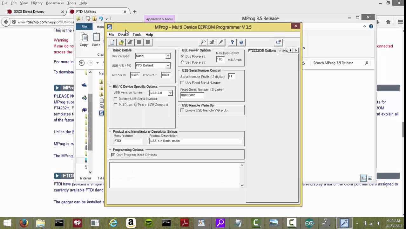This screenshot has width=406, height=229.
Task: Launch Firefox from the taskbar
Action: click(24, 223)
